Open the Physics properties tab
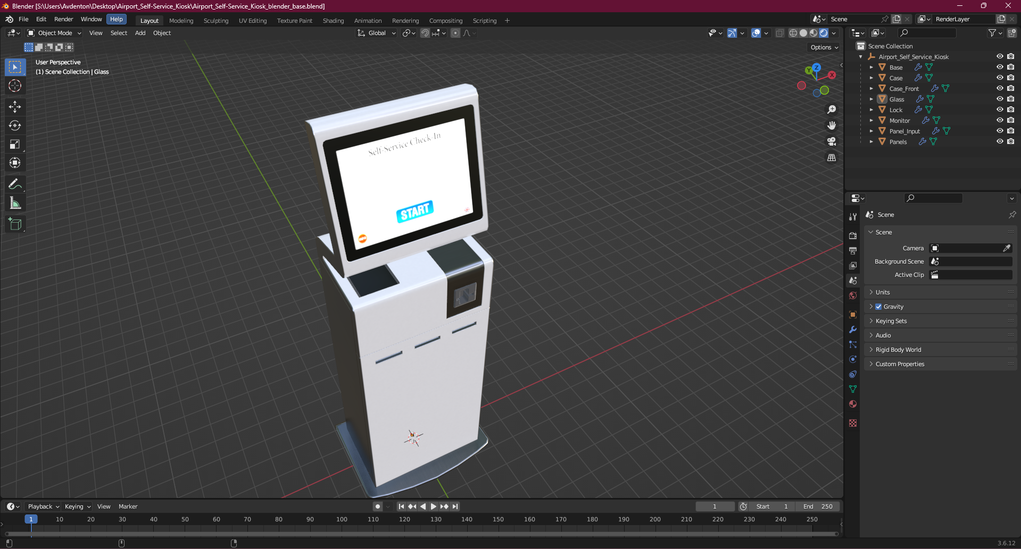This screenshot has width=1021, height=549. pyautogui.click(x=853, y=359)
